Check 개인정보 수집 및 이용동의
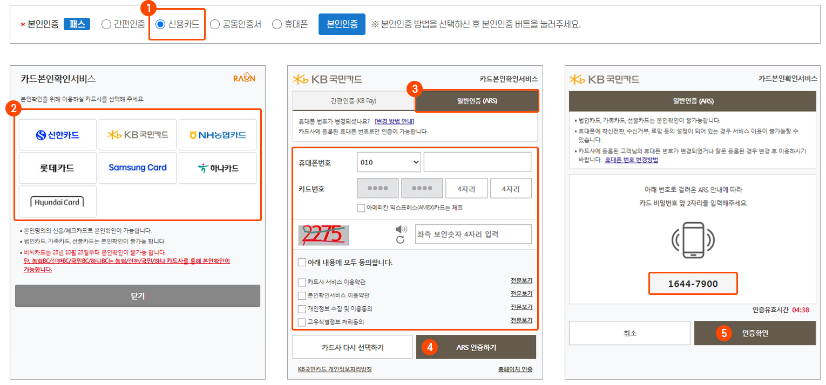Viewport: 826px width, 385px height. tap(302, 309)
